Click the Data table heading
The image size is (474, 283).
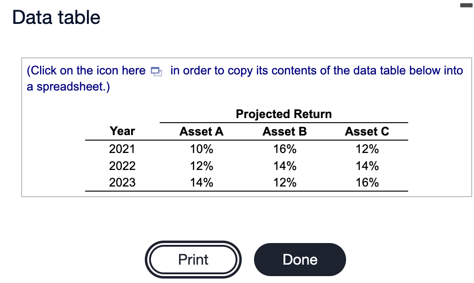click(x=55, y=17)
